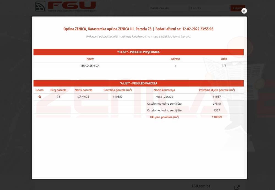Open the external link icon beside FGU.com.ba

pos(237,188)
